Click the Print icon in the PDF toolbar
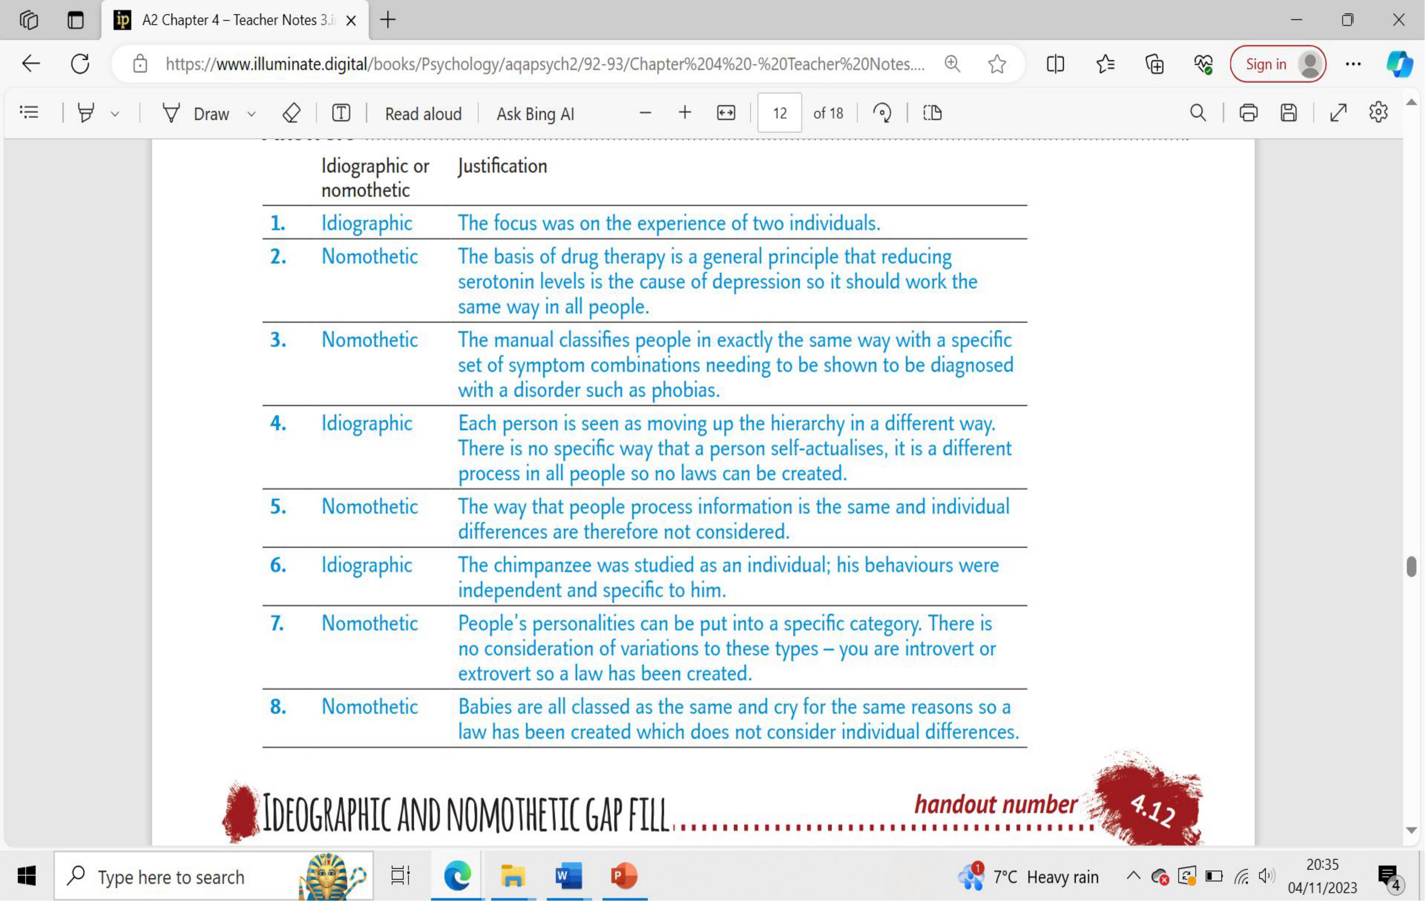This screenshot has width=1425, height=901. (x=1249, y=112)
